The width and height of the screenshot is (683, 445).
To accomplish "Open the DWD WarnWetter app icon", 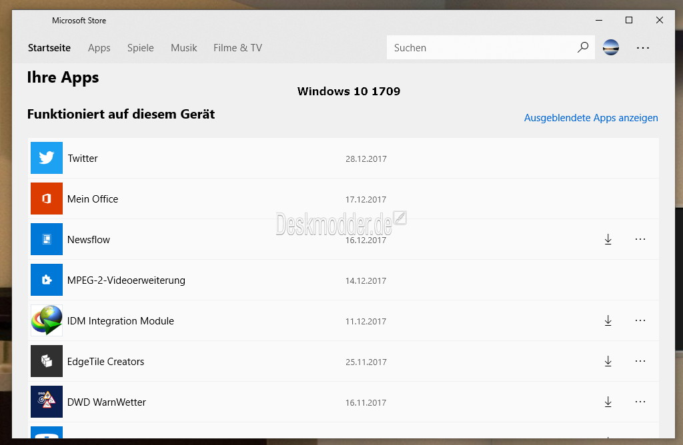I will click(x=47, y=402).
